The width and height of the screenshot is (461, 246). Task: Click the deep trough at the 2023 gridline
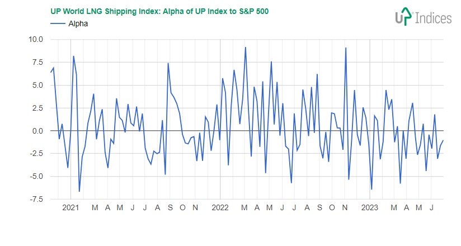pos(371,190)
